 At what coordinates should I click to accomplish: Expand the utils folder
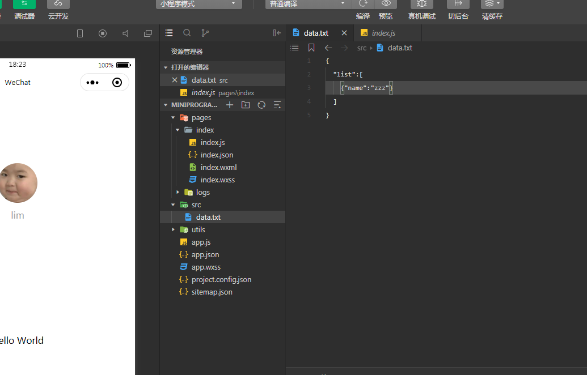[x=222, y=229]
